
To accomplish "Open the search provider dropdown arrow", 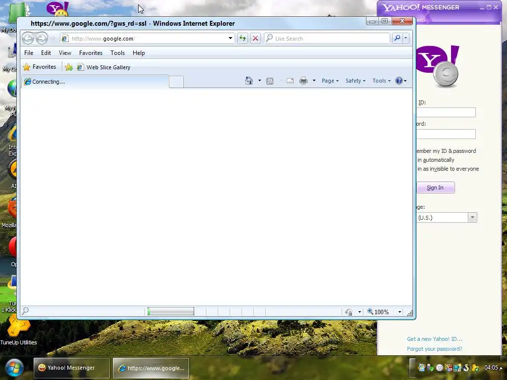I will [406, 39].
